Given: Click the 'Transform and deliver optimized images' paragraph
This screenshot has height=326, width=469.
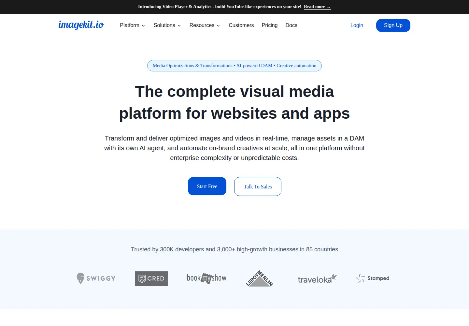Looking at the screenshot, I should [234, 148].
